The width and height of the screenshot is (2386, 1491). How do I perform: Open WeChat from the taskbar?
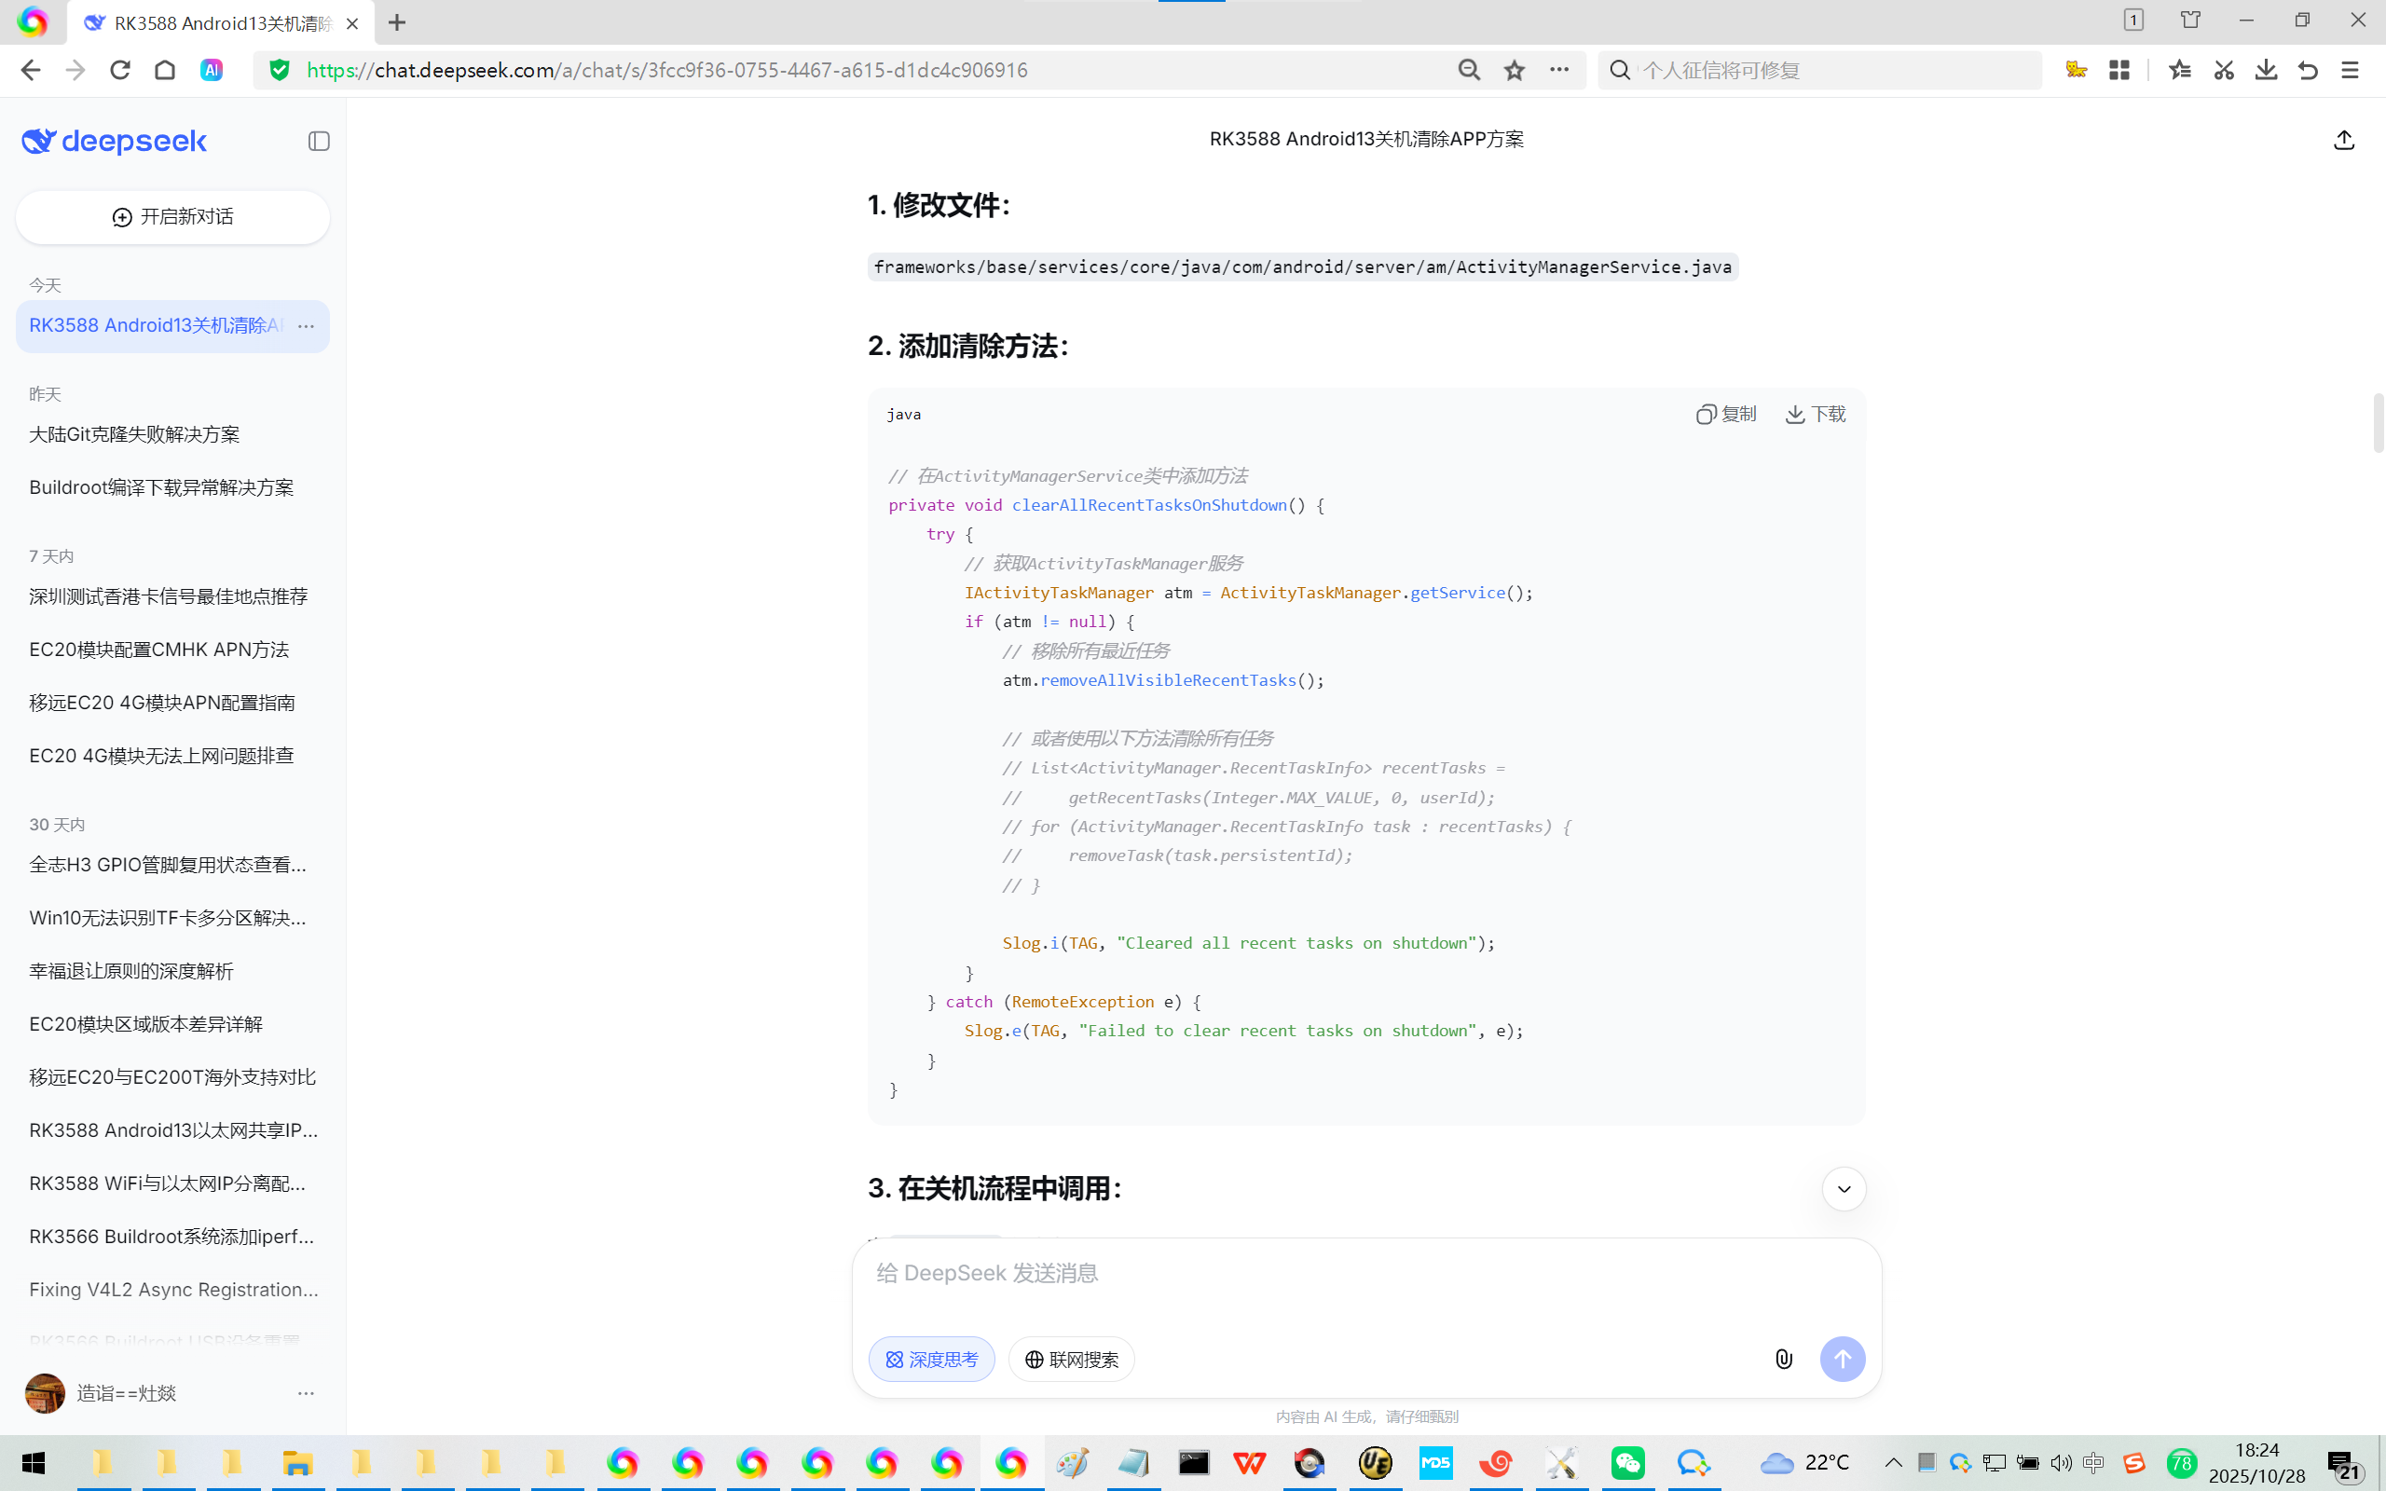point(1628,1462)
